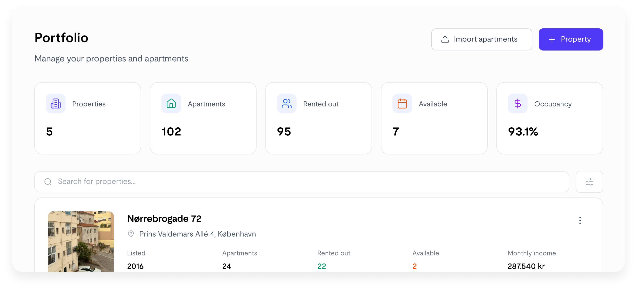Click the Apartments house icon

click(171, 104)
